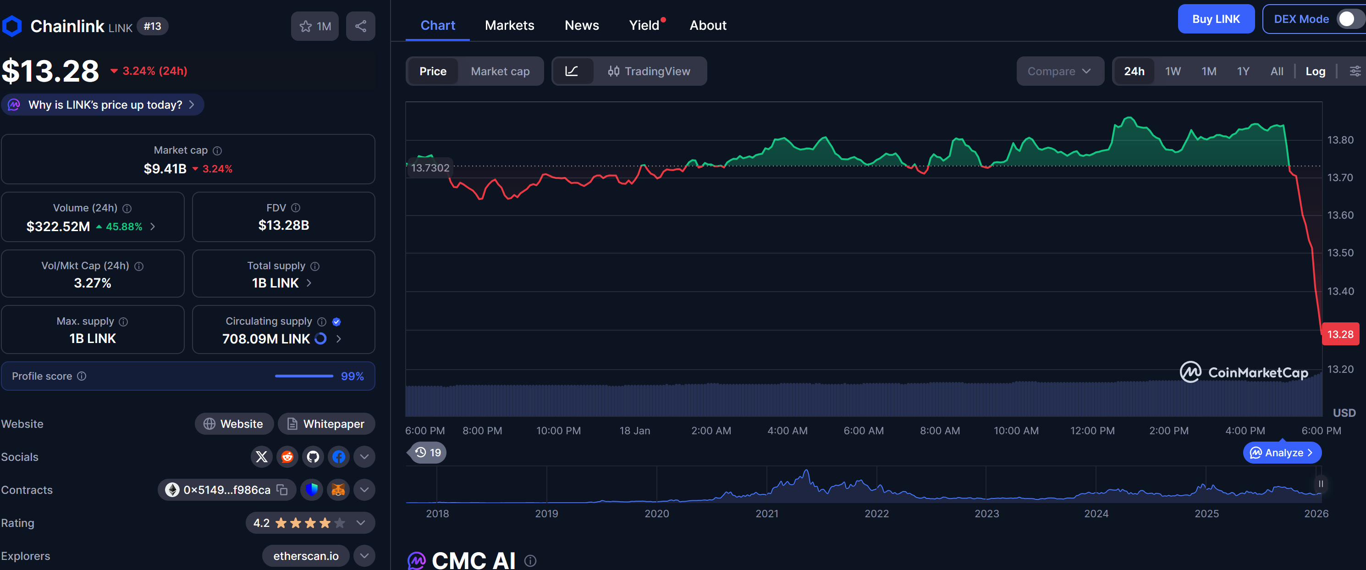
Task: Open the News tab
Action: coord(581,25)
